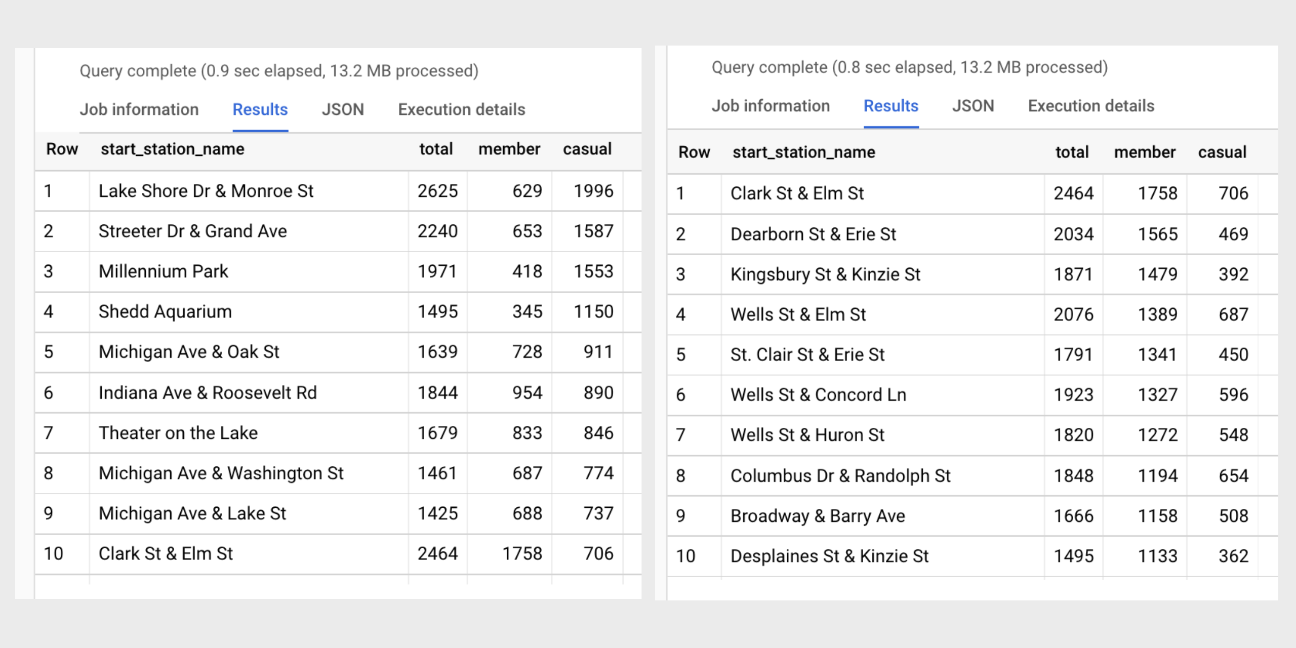The height and width of the screenshot is (648, 1296).
Task: Click right panel Query complete status text
Action: 910,67
